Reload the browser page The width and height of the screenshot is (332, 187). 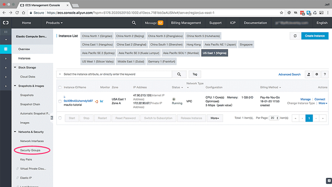[17, 13]
